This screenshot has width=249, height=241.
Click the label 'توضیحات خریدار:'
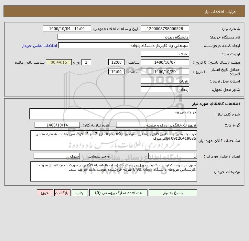227,172
